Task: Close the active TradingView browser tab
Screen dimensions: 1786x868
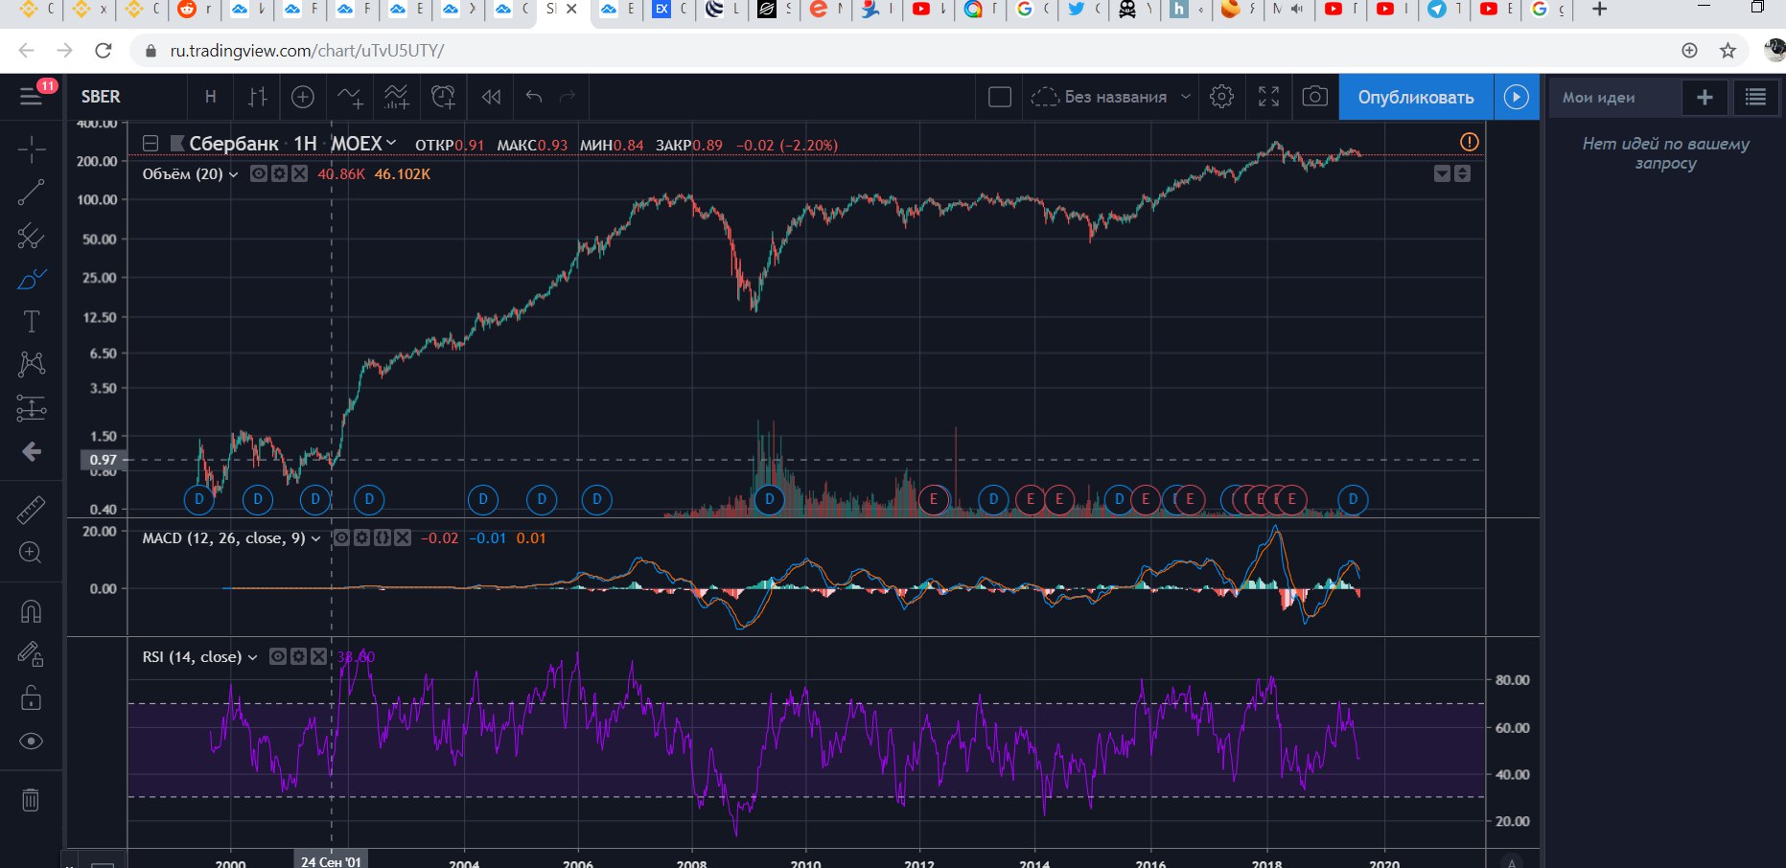Action: (x=572, y=9)
